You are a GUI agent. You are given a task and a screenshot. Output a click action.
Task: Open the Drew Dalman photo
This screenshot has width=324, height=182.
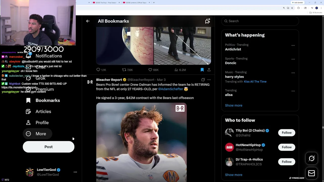(141, 142)
